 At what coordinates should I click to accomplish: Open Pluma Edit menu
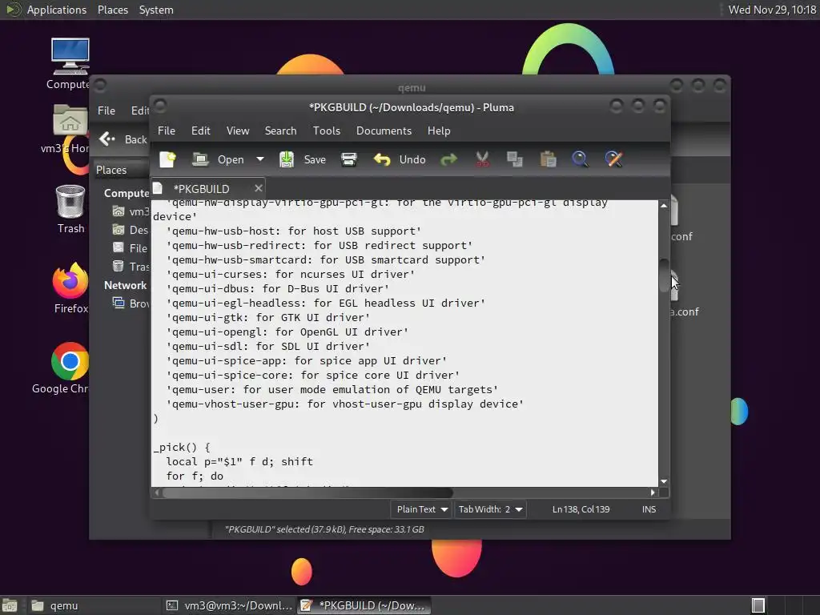coord(201,131)
